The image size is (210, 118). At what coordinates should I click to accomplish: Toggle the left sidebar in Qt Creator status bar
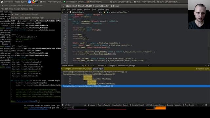coord(63,105)
